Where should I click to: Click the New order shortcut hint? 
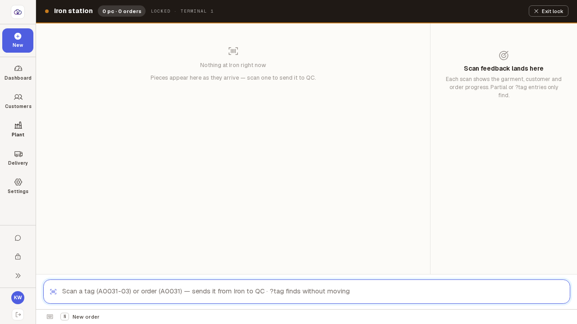point(80,317)
